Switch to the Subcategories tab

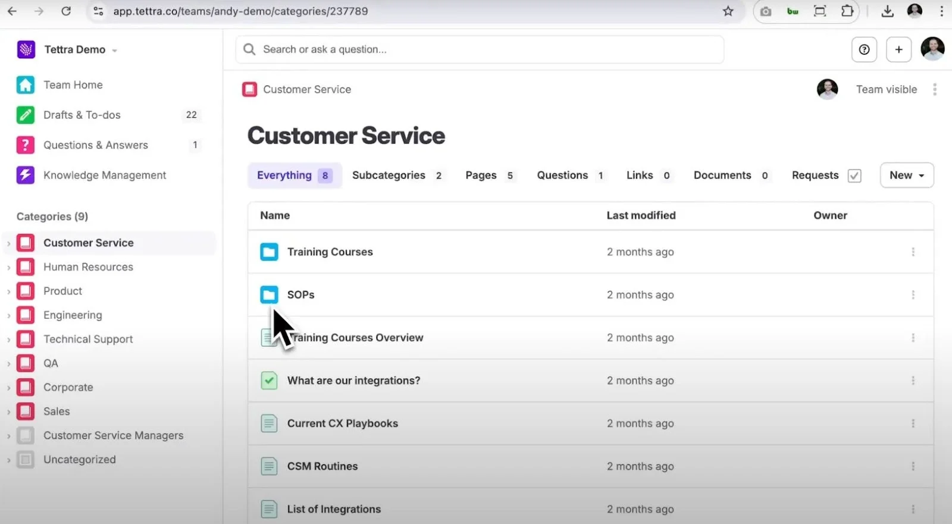coord(396,175)
